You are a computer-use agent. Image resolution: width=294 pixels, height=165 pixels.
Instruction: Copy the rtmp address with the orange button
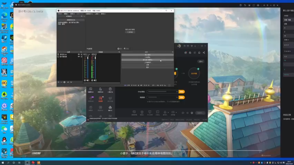tap(182, 92)
